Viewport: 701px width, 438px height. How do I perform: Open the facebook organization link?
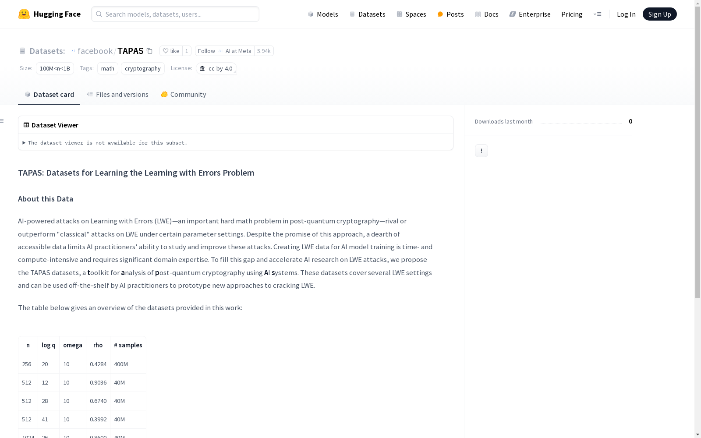click(x=95, y=51)
